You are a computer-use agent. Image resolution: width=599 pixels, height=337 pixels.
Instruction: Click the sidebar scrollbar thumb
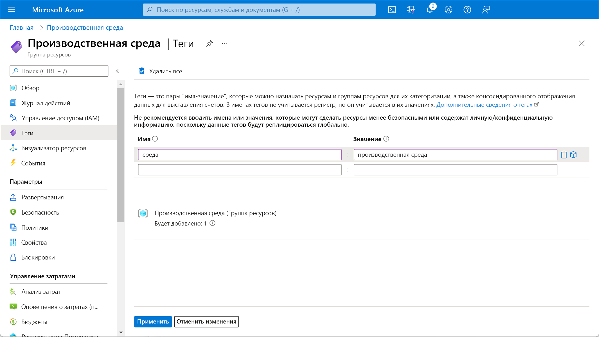pos(121,155)
